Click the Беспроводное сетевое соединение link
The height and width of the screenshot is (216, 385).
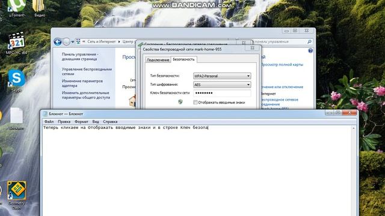click(x=279, y=102)
